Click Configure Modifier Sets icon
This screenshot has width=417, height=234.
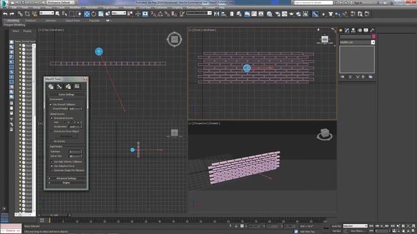pos(371,77)
